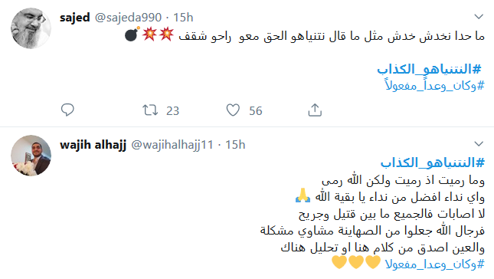Image resolution: width=494 pixels, height=279 pixels.
Task: Open the wajih alhajj profile name
Action: click(x=93, y=145)
